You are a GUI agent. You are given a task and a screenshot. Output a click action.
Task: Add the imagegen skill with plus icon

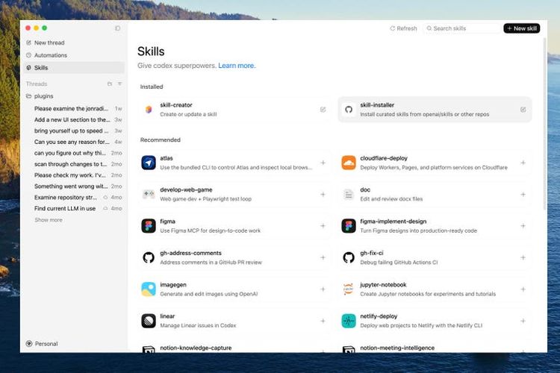point(323,289)
